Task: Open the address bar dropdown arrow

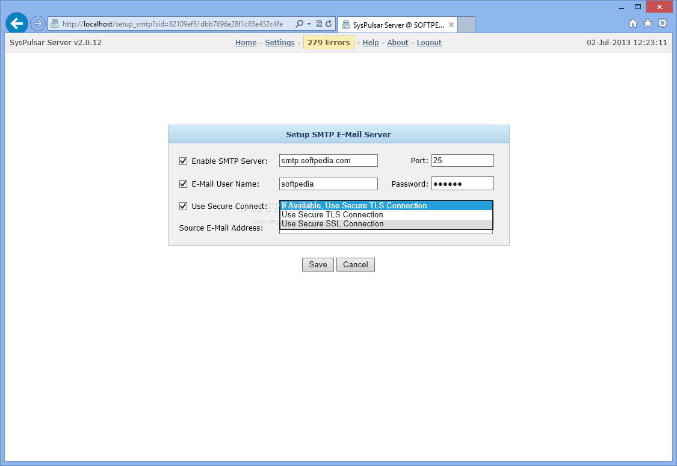Action: click(309, 23)
